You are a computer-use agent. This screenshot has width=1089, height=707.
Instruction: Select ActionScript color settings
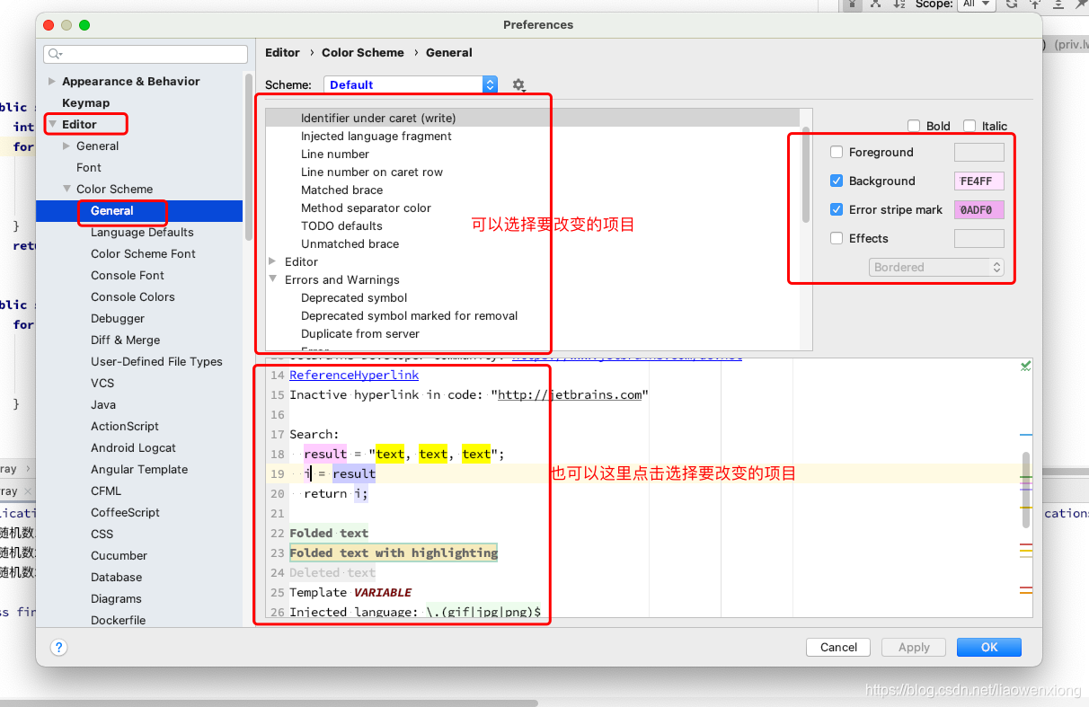click(x=125, y=426)
